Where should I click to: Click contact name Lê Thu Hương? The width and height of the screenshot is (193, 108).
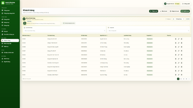coord(103,43)
